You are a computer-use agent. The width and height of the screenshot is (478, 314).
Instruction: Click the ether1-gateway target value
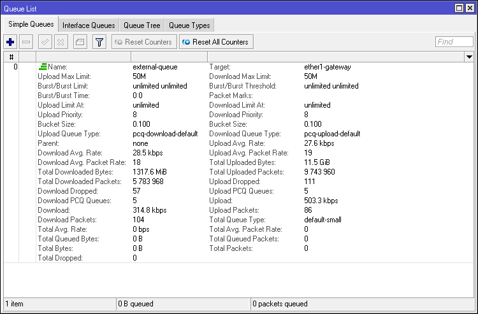[x=328, y=67]
